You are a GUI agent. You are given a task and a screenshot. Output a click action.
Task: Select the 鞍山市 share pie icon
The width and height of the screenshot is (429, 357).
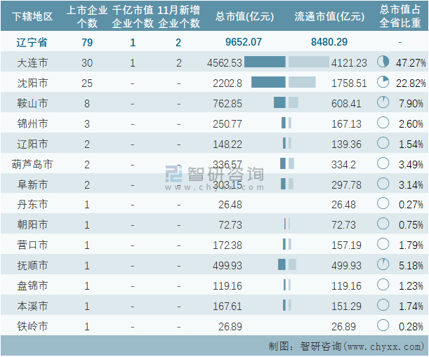(x=383, y=103)
